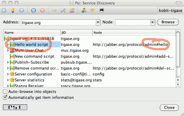The height and width of the screenshot is (116, 184).
Task: Click the Node text field
Action: (133, 22)
